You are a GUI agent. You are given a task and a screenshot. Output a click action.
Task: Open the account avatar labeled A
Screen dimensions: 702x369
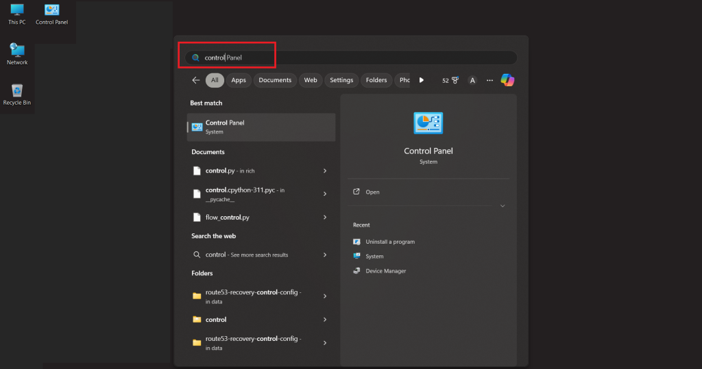472,81
